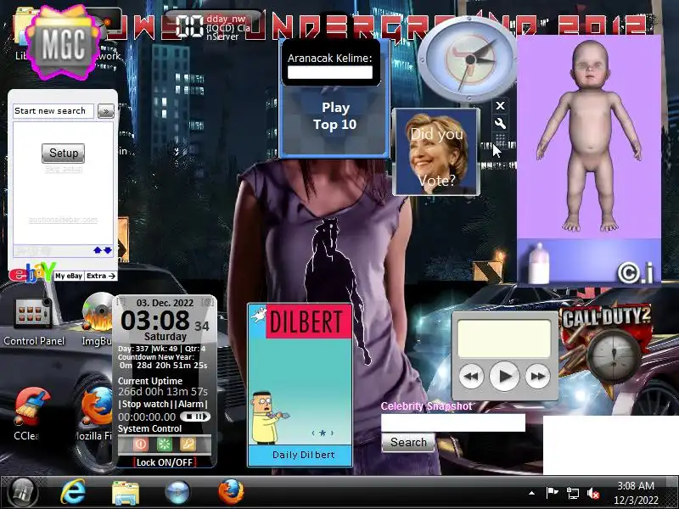679x509 pixels.
Task: Click the Dilbert star navigation control
Action: (323, 433)
